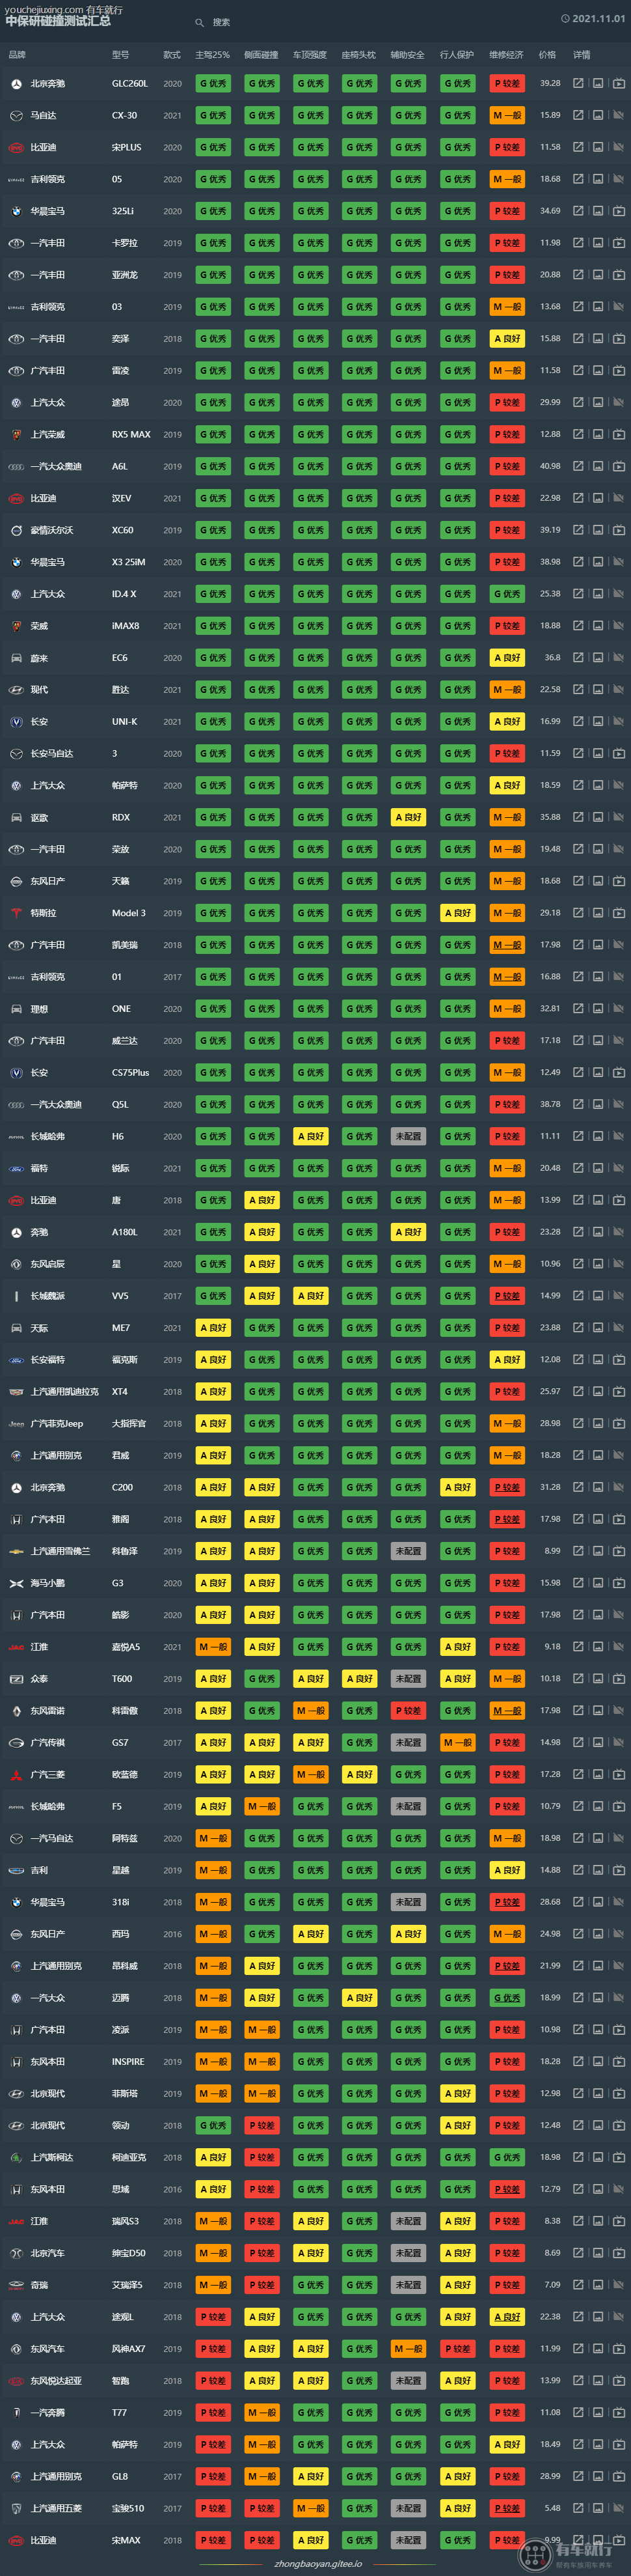631x2576 pixels.
Task: View the image icon for 雷凌 row
Action: click(x=598, y=371)
